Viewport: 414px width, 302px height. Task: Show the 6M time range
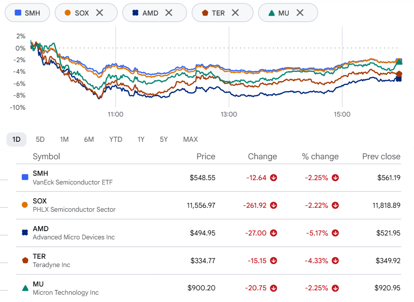pyautogui.click(x=89, y=139)
